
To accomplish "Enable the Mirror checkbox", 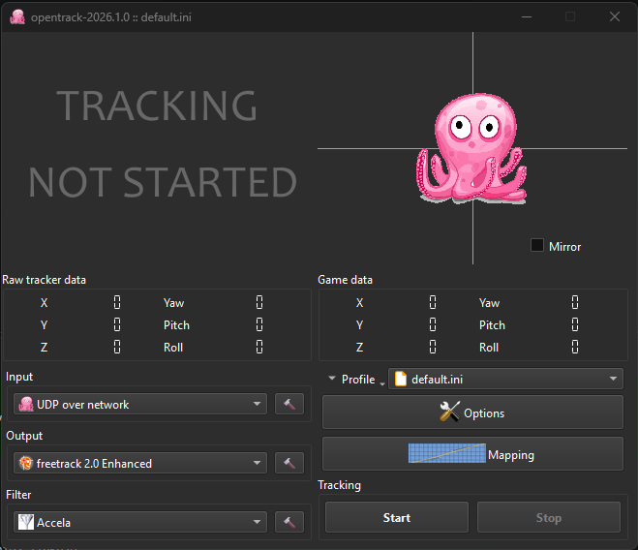I will coord(537,246).
